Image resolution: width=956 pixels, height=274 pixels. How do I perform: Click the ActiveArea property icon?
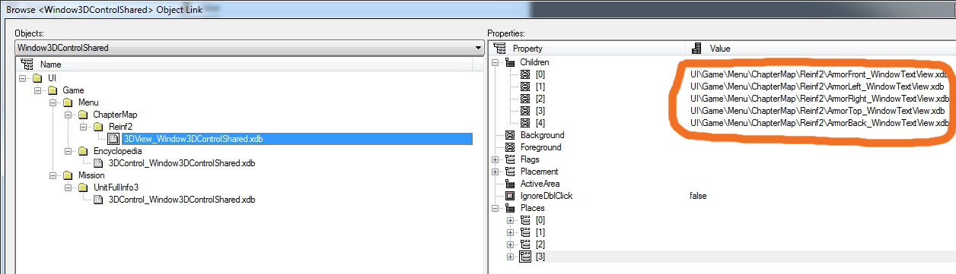(511, 184)
